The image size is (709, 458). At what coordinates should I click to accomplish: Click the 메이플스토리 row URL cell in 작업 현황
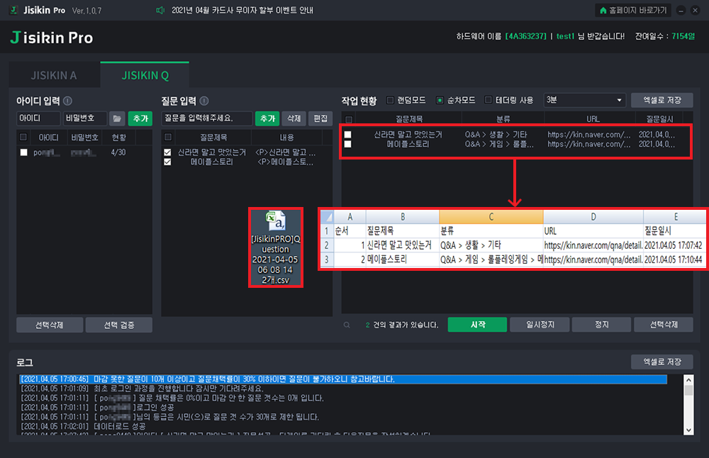coord(588,144)
